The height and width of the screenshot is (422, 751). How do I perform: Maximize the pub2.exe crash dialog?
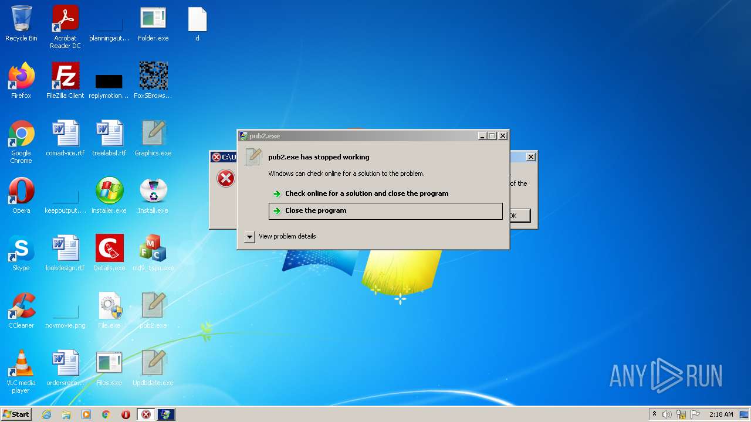point(492,136)
